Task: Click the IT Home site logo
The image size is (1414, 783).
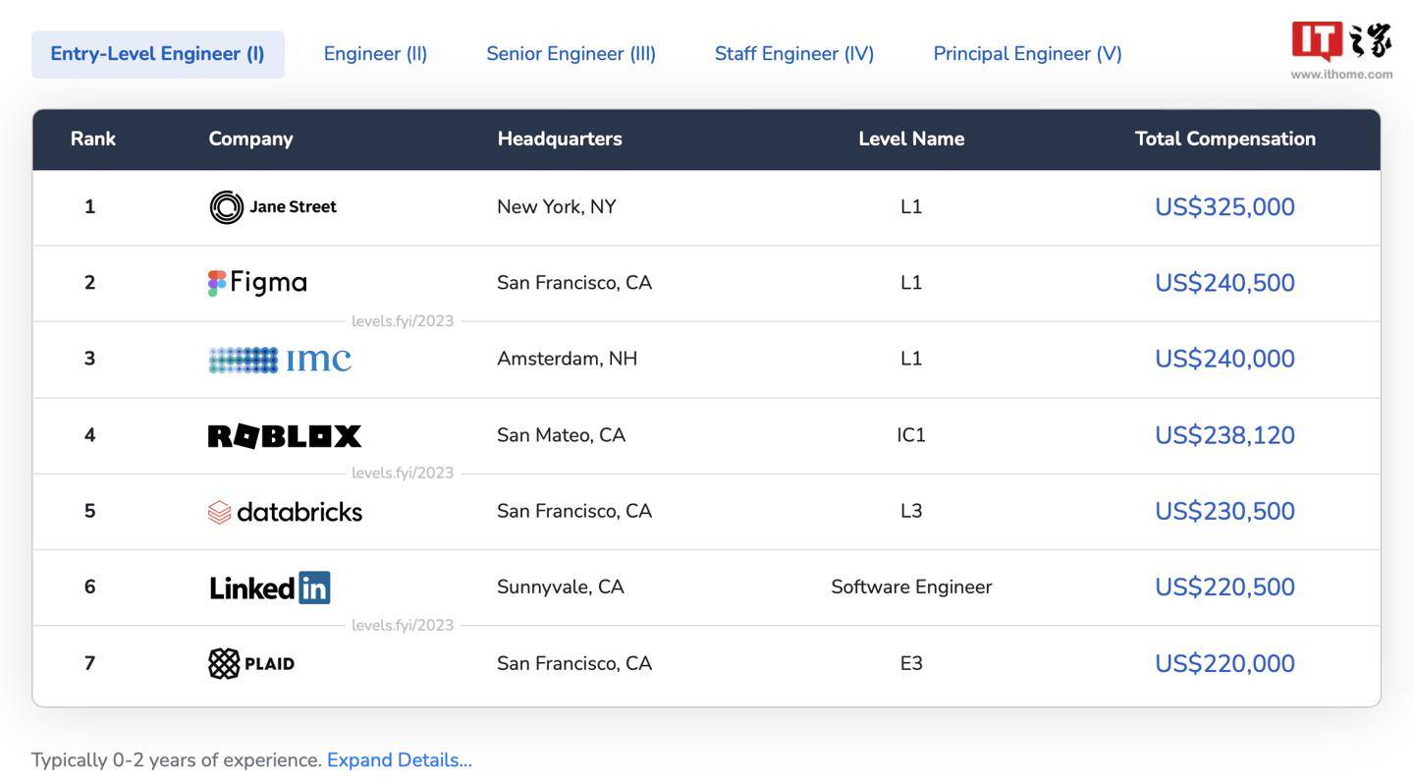Action: (x=1341, y=42)
